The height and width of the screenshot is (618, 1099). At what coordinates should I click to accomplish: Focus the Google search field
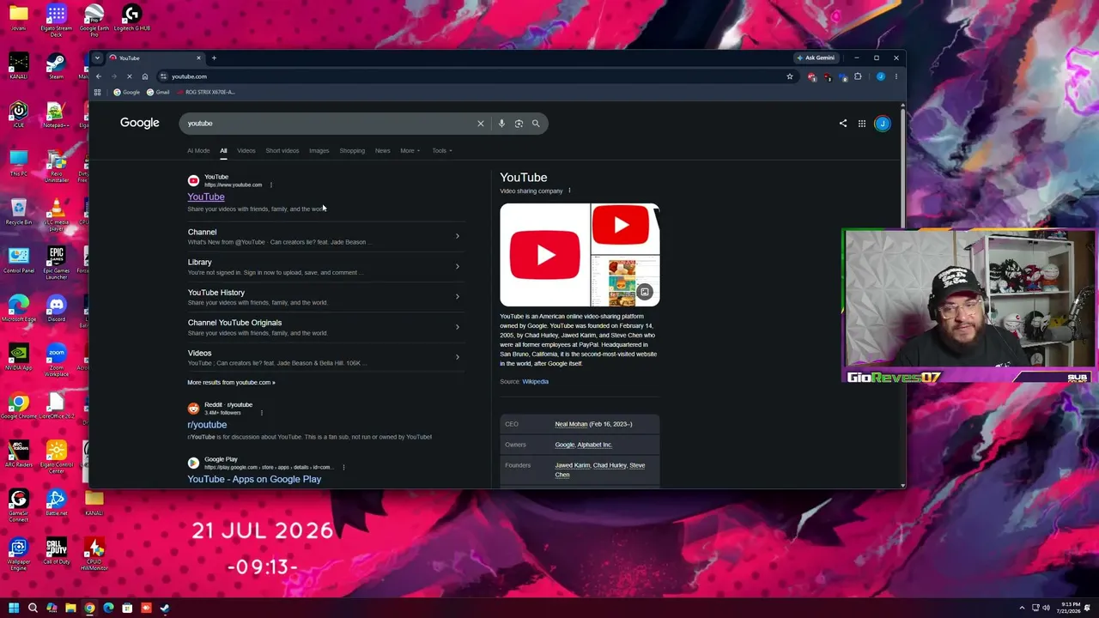[x=331, y=124]
